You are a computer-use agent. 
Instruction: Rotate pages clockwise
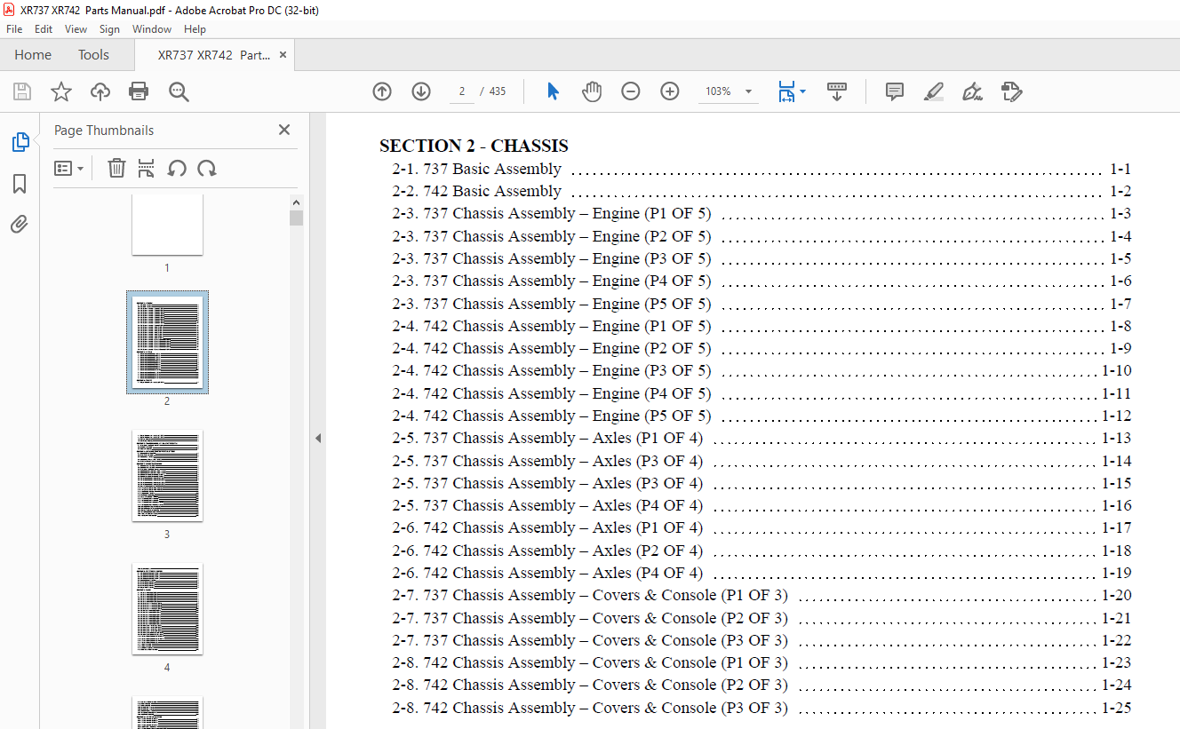click(207, 168)
